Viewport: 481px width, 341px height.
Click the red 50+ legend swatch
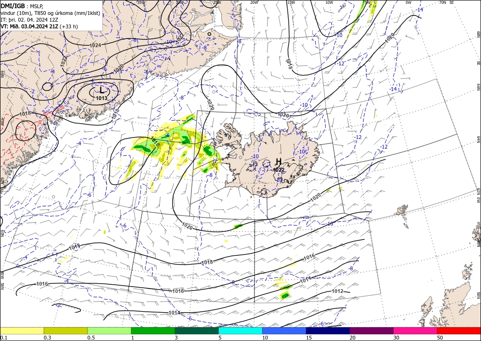click(459, 330)
